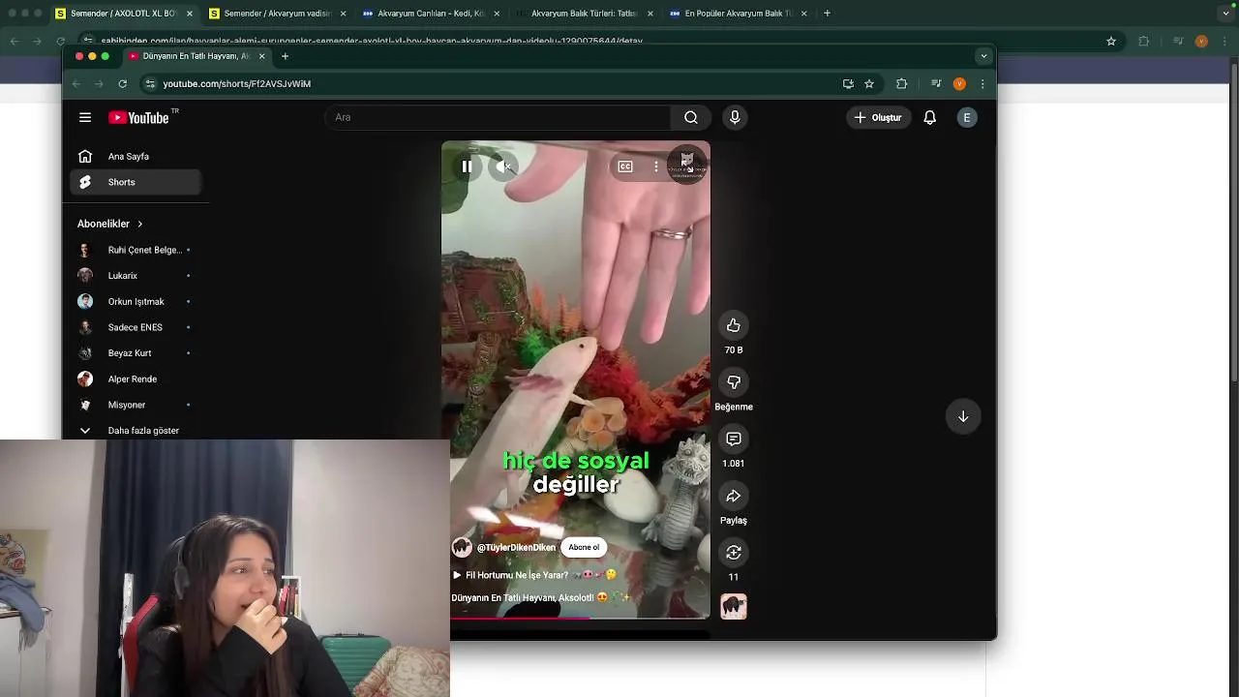The image size is (1239, 697).
Task: Click the background window vertical scrollbar
Action: (x=1233, y=223)
